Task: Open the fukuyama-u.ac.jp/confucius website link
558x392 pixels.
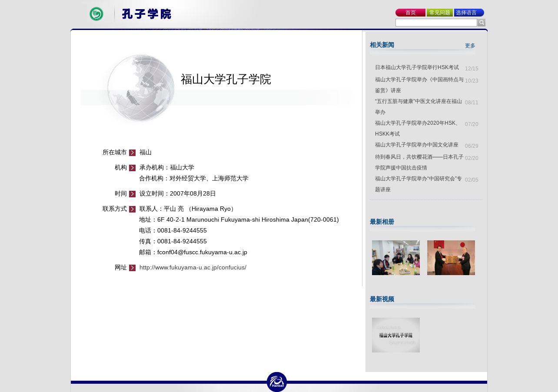Action: coord(193,268)
